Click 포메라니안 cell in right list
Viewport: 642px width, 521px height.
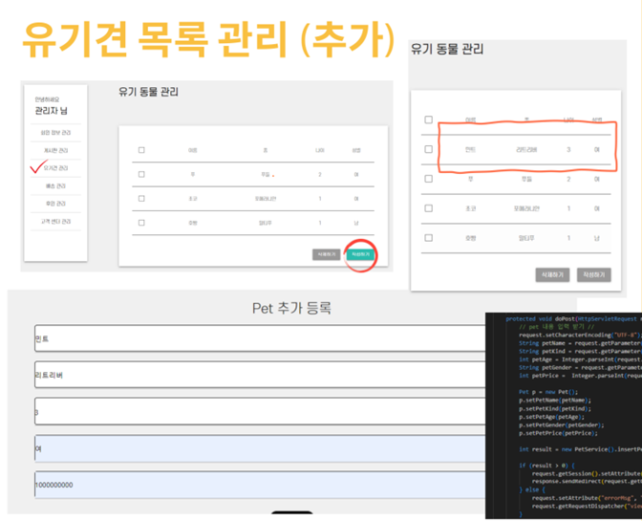[526, 209]
